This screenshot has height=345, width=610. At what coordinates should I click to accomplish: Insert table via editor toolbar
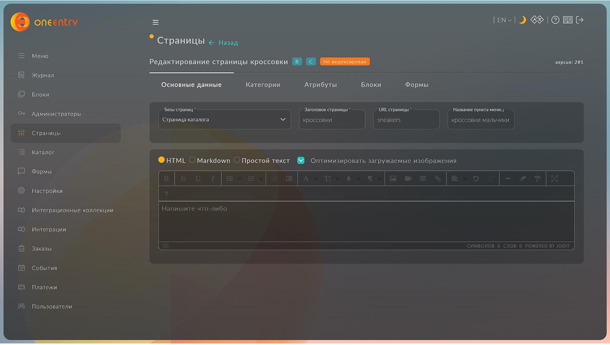(423, 179)
